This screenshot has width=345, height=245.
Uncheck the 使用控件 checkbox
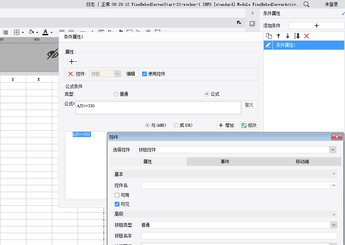pyautogui.click(x=145, y=74)
